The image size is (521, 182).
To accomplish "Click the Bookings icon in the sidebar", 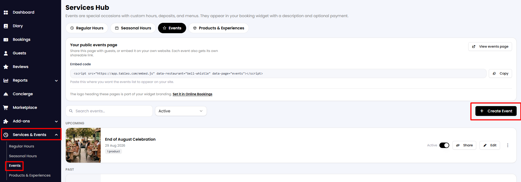I will 6,40.
